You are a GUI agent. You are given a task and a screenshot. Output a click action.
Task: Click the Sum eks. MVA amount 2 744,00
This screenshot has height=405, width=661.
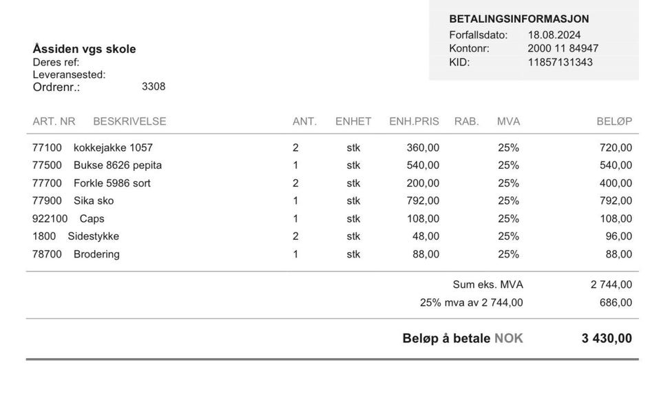(x=611, y=284)
